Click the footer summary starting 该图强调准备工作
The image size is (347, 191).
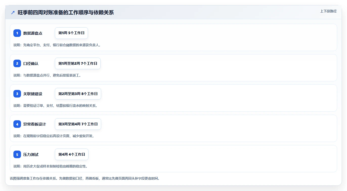[x=85, y=178]
